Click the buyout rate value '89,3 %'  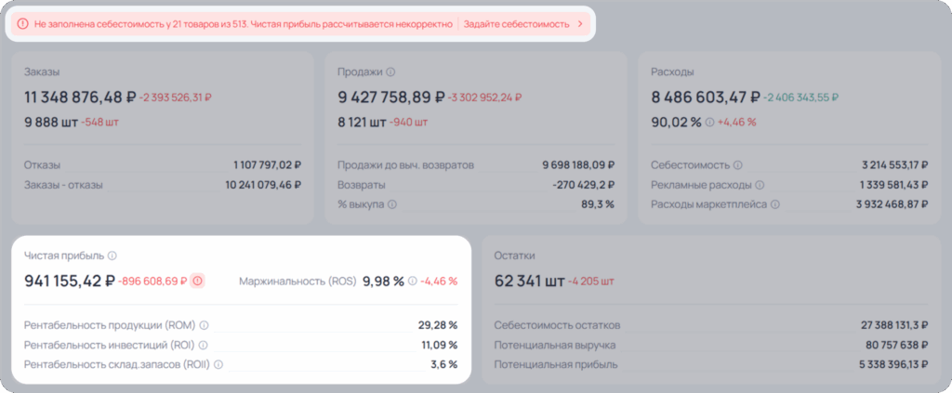pyautogui.click(x=598, y=204)
